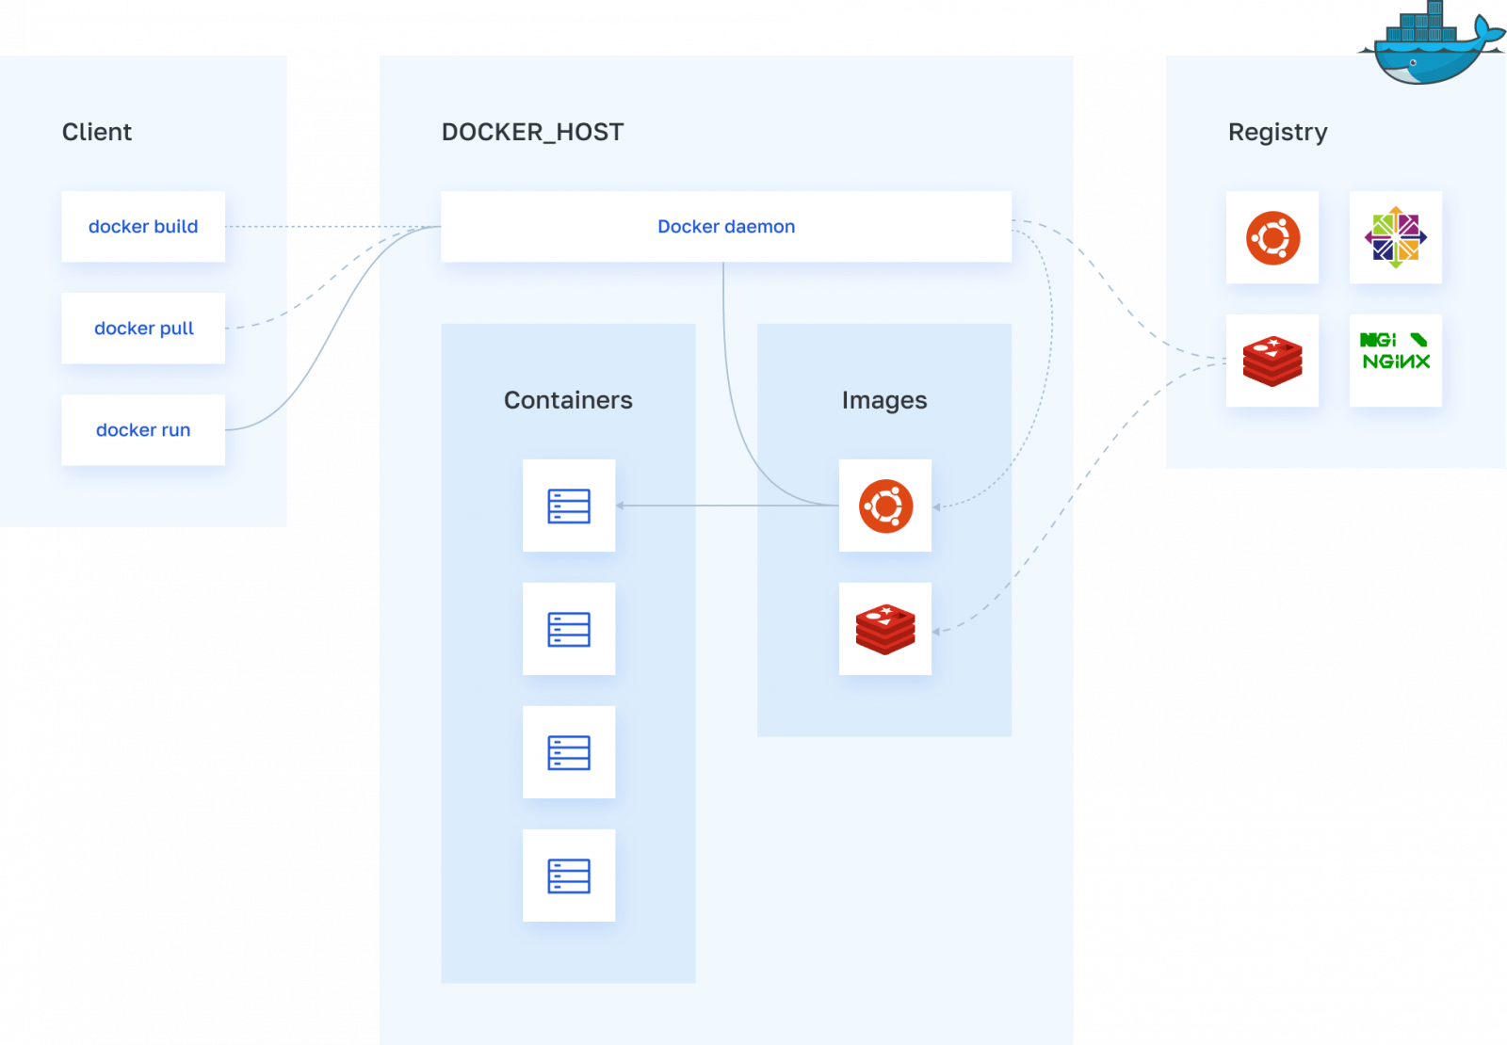The image size is (1507, 1045).
Task: Click the docker pull command box
Action: click(143, 329)
